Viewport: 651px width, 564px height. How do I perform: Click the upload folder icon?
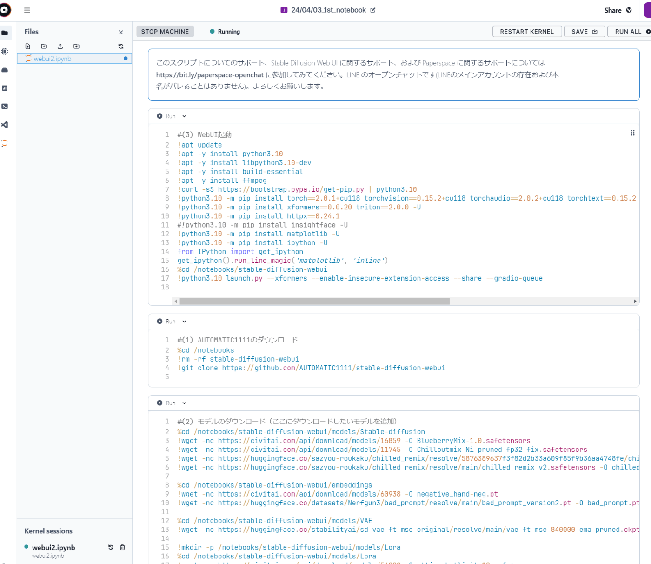click(x=76, y=47)
